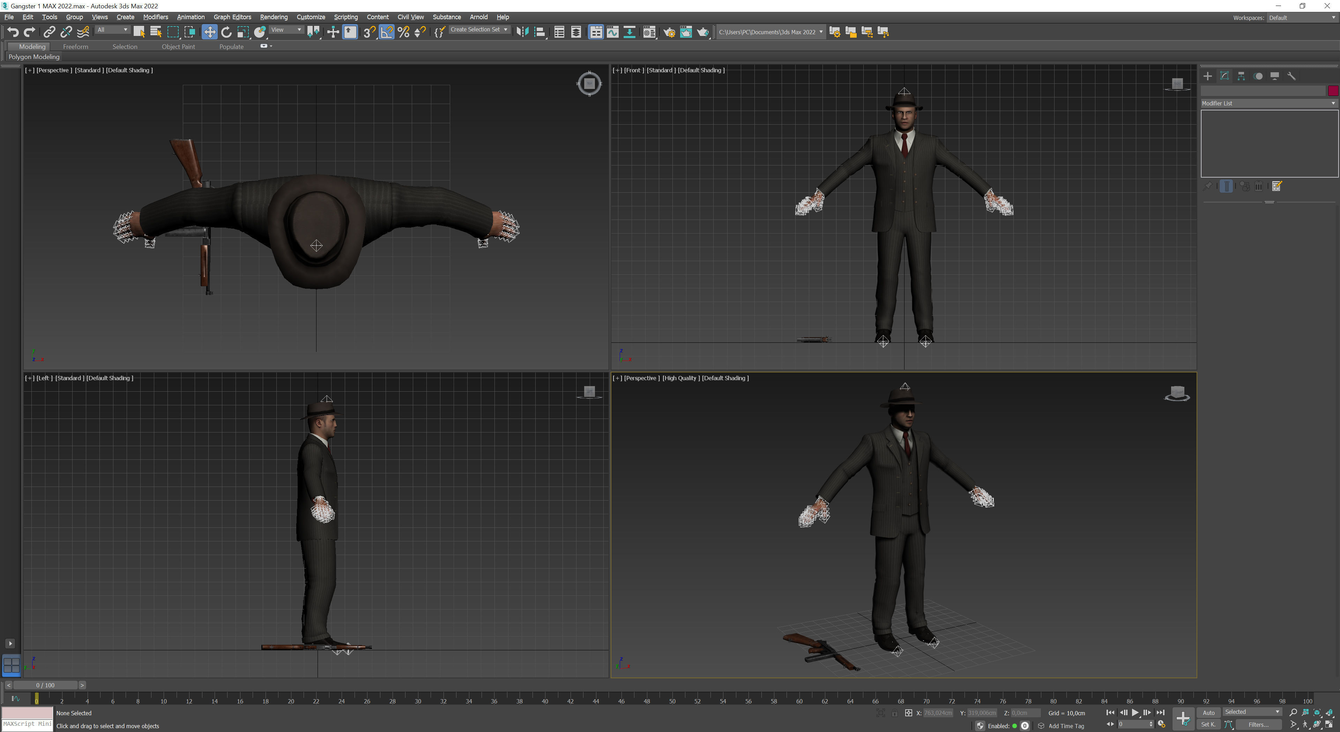
Task: Open the Create command panel tab
Action: click(x=1208, y=76)
